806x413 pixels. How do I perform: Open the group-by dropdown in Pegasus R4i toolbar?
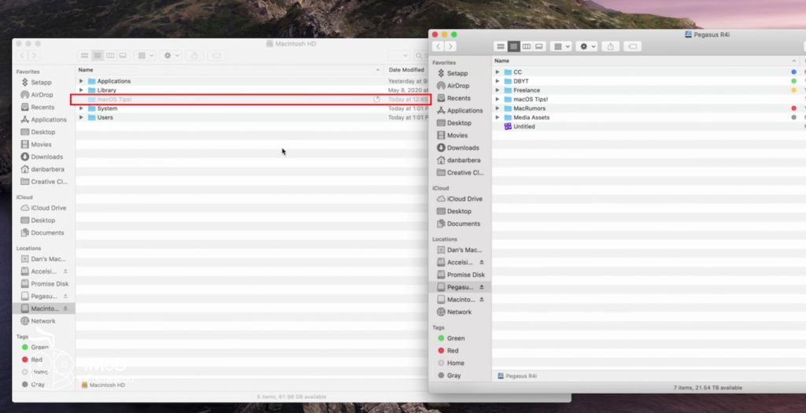pos(560,46)
